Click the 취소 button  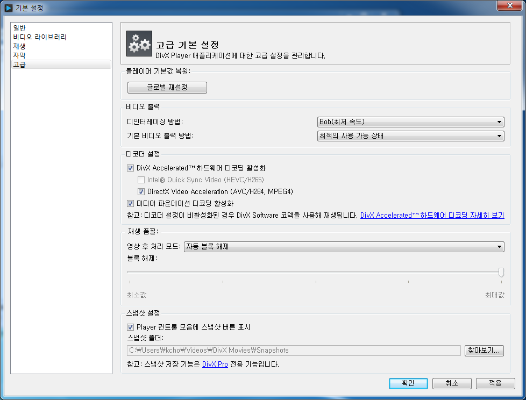(452, 383)
